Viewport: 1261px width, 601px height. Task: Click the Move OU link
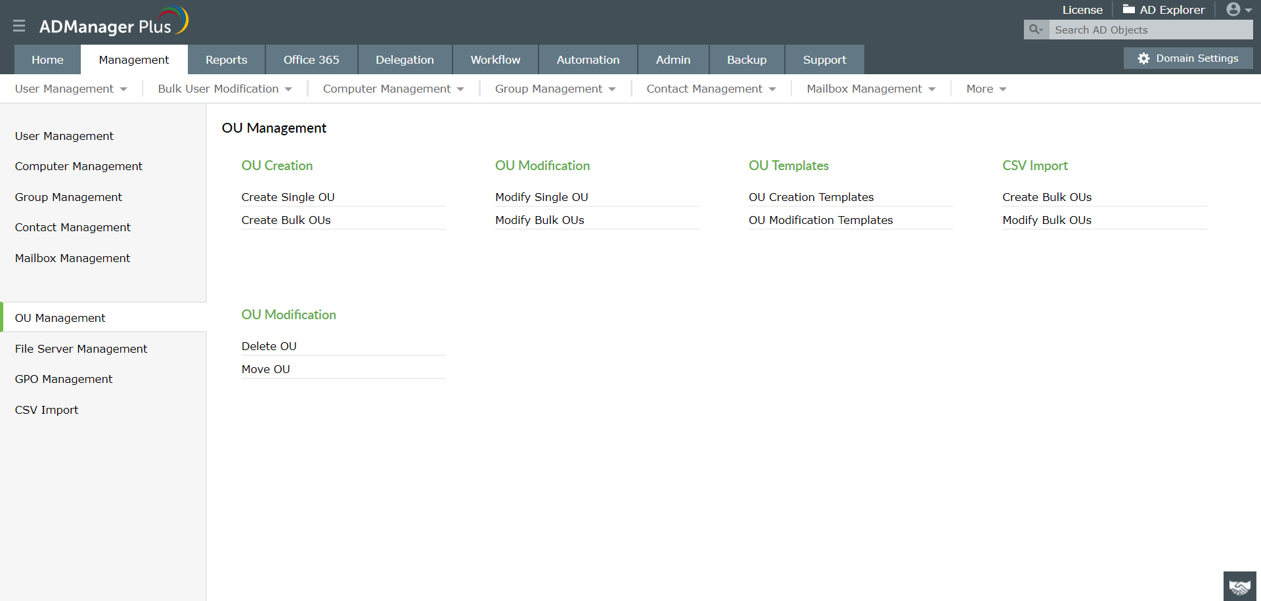[x=265, y=369]
